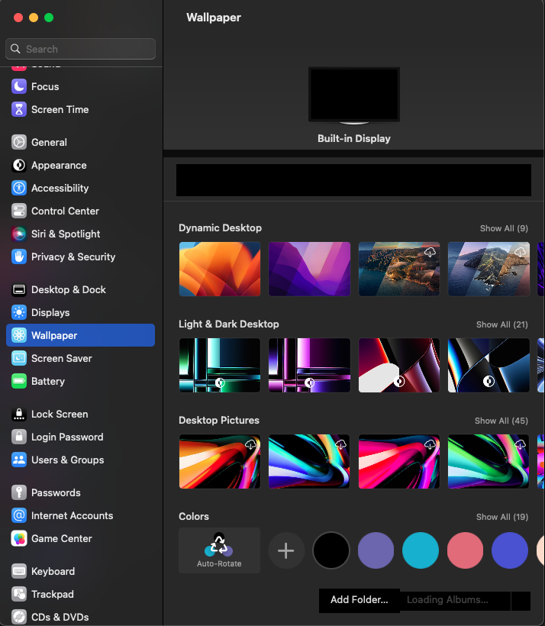Go to Desktop & Dock settings
Image resolution: width=545 pixels, height=626 pixels.
point(68,290)
